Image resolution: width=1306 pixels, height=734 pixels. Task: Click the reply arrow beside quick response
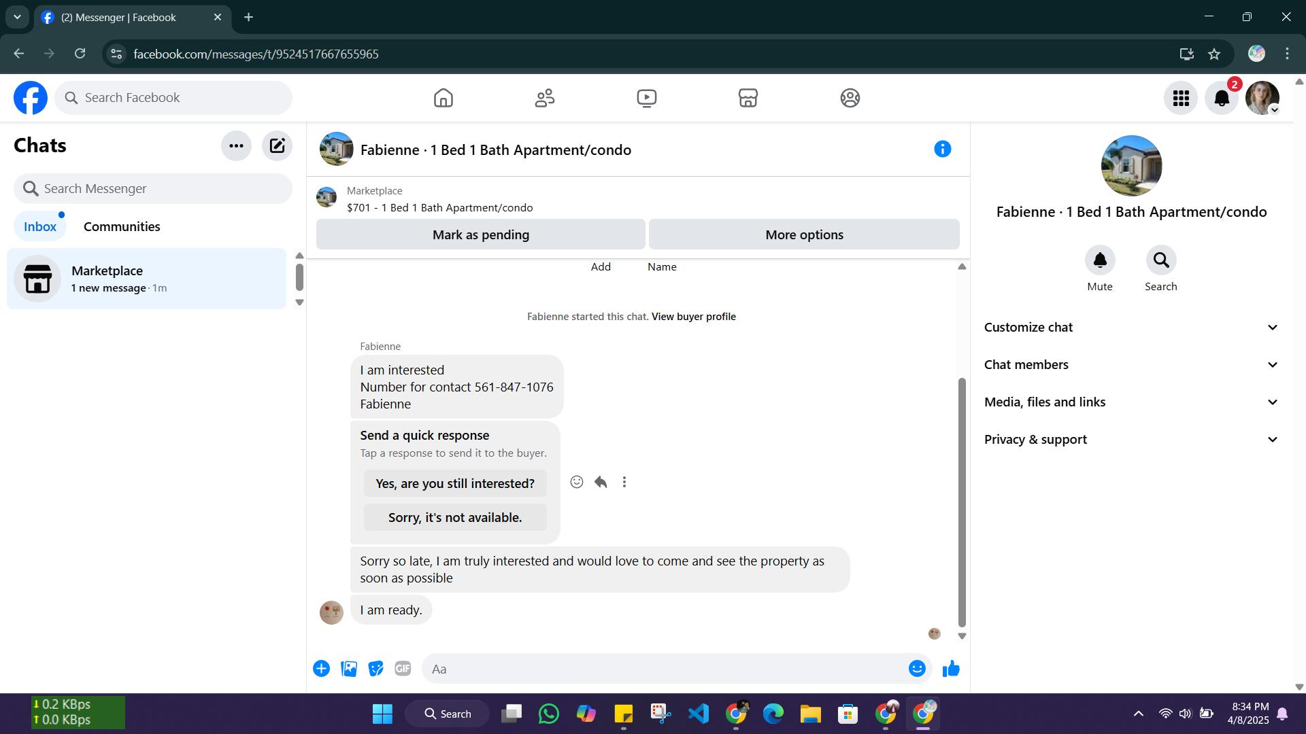pos(601,482)
